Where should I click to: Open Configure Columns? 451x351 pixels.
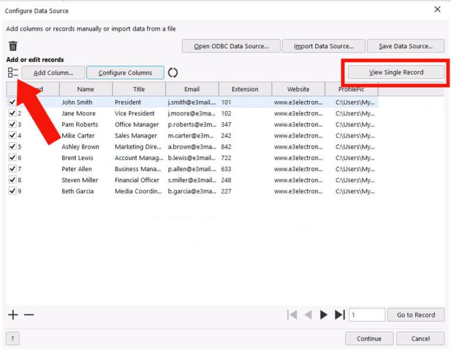coord(125,72)
